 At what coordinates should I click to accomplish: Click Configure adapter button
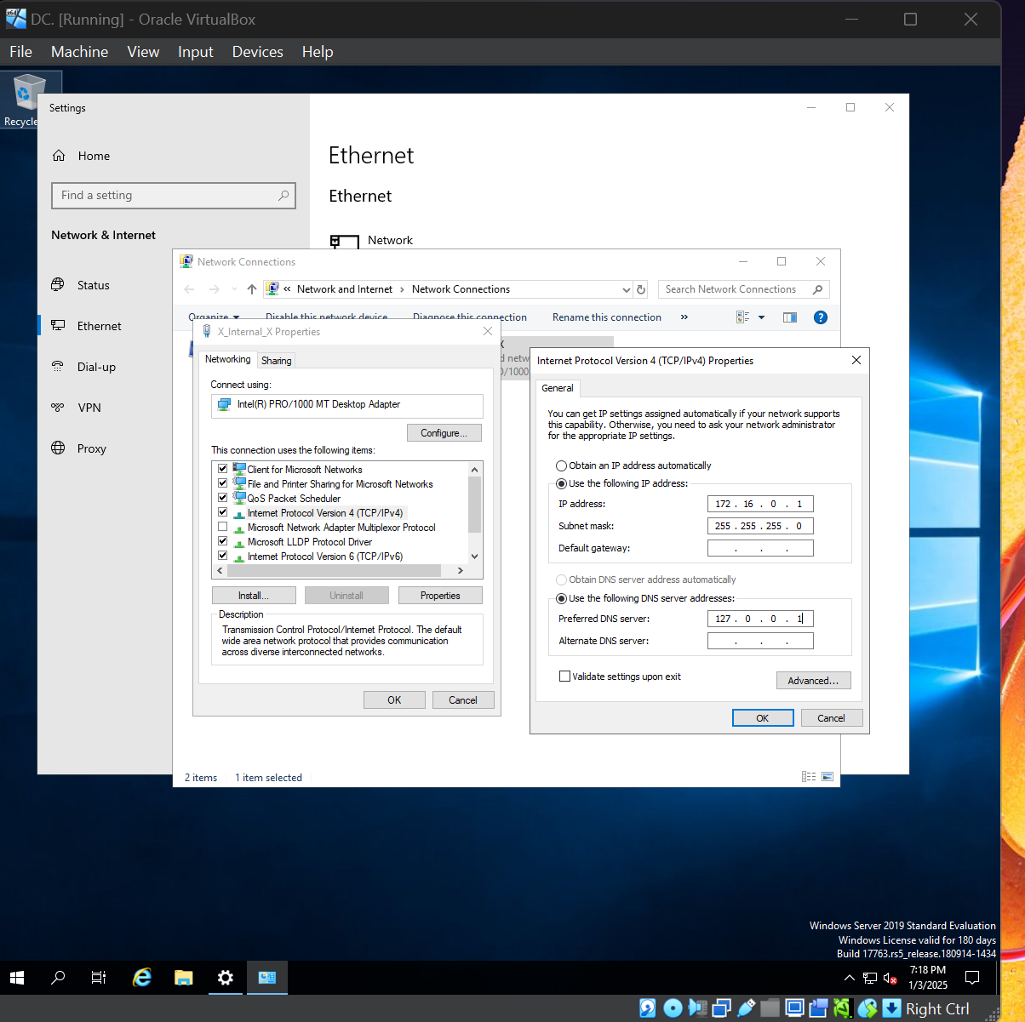(444, 433)
